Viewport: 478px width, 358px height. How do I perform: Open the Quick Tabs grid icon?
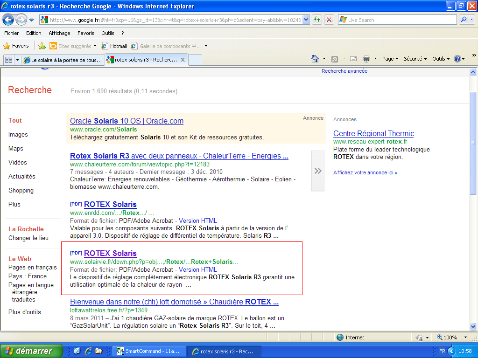(x=8, y=60)
